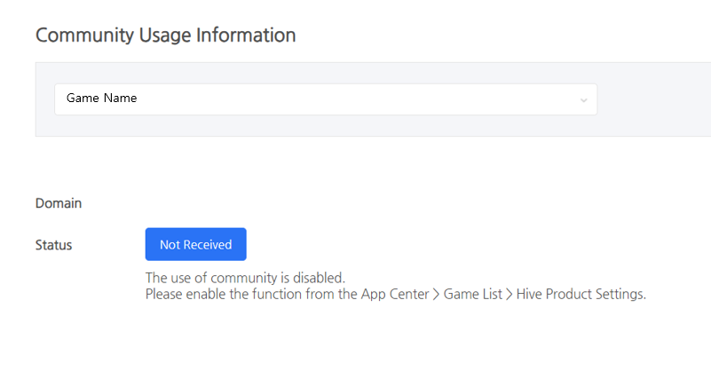Click the Community Usage Information heading
711x387 pixels.
(x=165, y=36)
